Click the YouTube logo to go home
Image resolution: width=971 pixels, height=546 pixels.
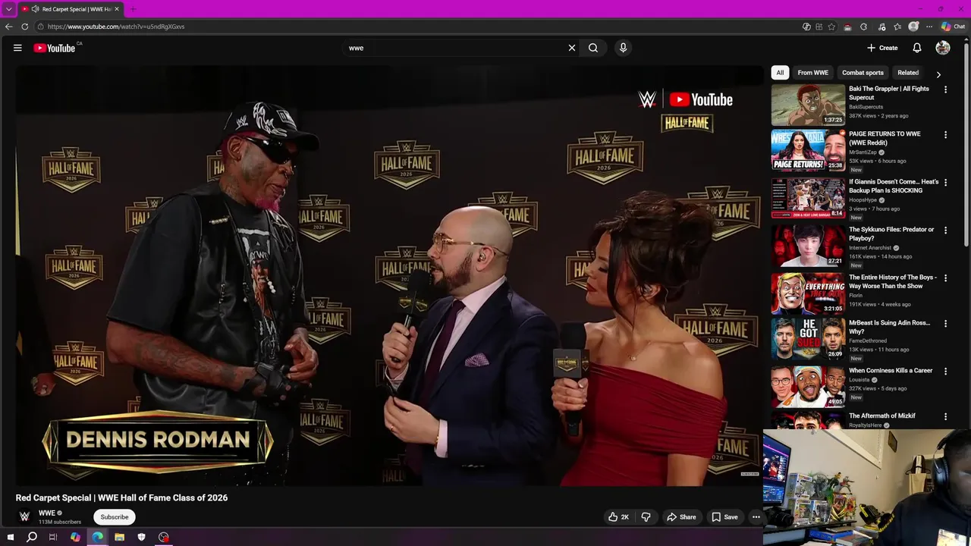55,48
